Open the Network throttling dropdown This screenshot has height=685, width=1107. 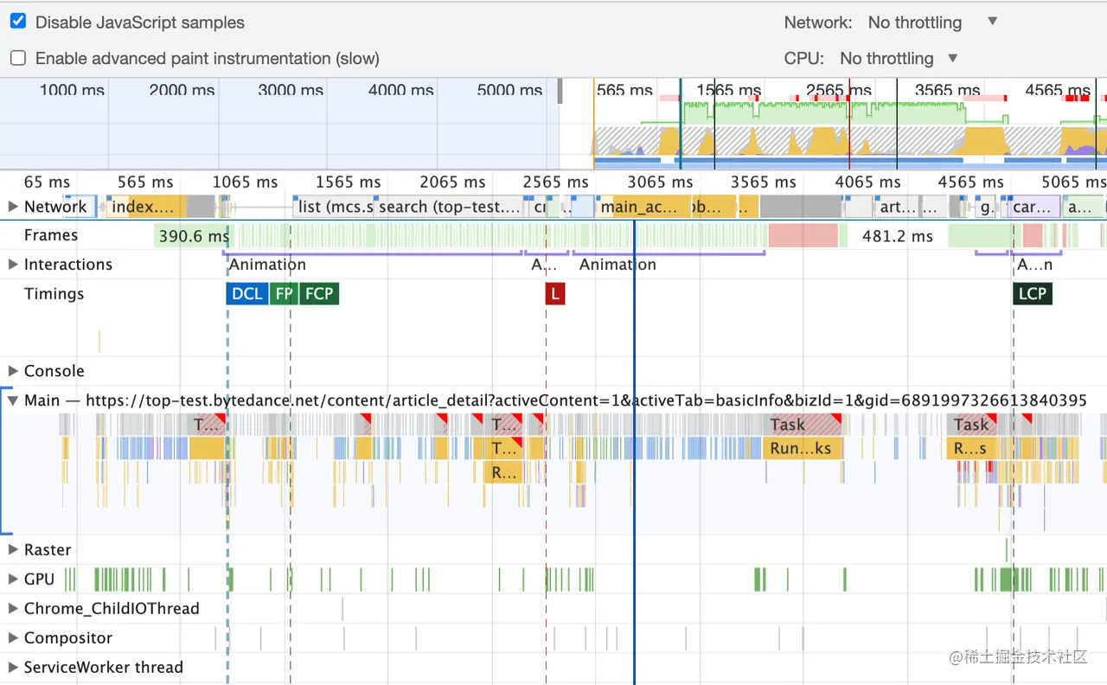click(x=933, y=22)
